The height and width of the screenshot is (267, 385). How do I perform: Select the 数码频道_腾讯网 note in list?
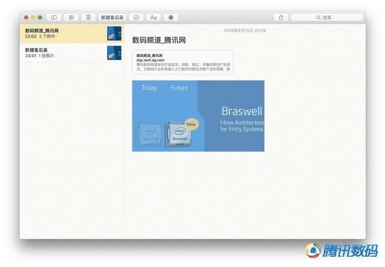[x=72, y=34]
